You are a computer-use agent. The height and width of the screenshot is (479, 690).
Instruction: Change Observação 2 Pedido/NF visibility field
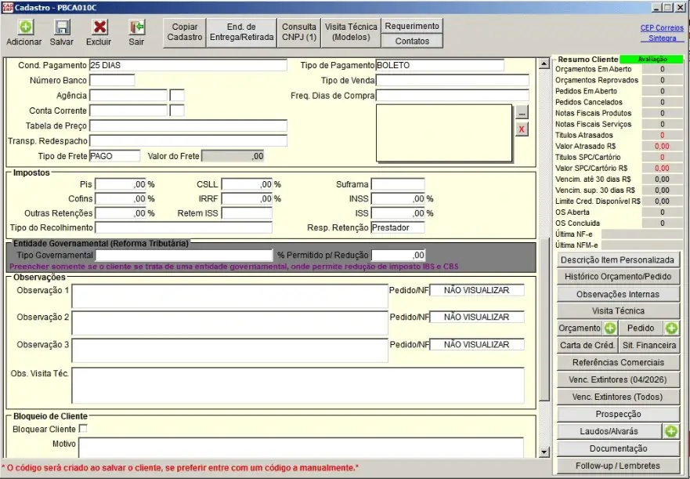[x=476, y=318]
